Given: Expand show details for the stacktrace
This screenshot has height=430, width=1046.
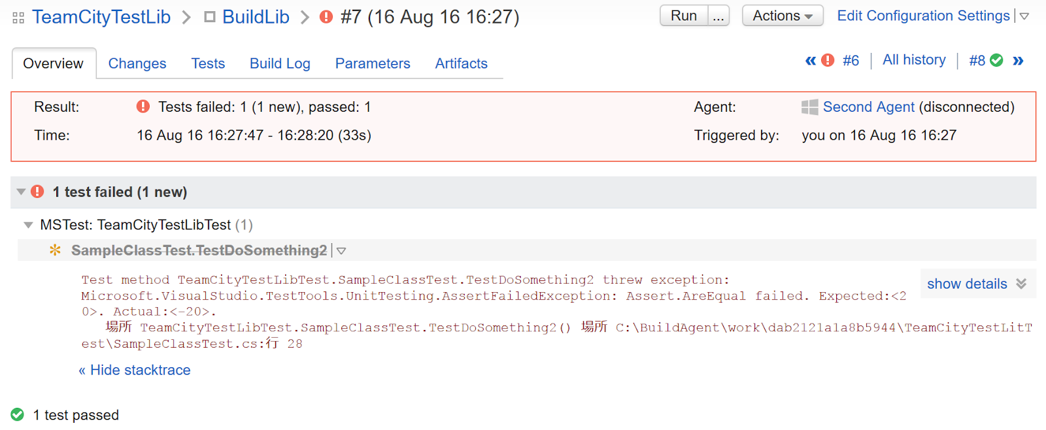Looking at the screenshot, I should tap(977, 284).
